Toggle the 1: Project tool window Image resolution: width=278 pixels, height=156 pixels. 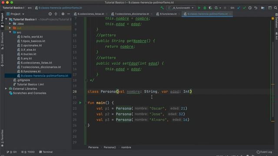[x=2, y=20]
